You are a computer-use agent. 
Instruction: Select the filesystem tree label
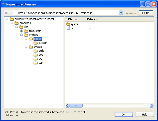pos(35,31)
